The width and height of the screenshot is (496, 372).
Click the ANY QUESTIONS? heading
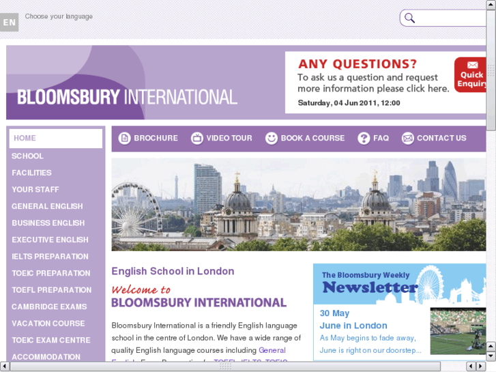click(x=358, y=64)
